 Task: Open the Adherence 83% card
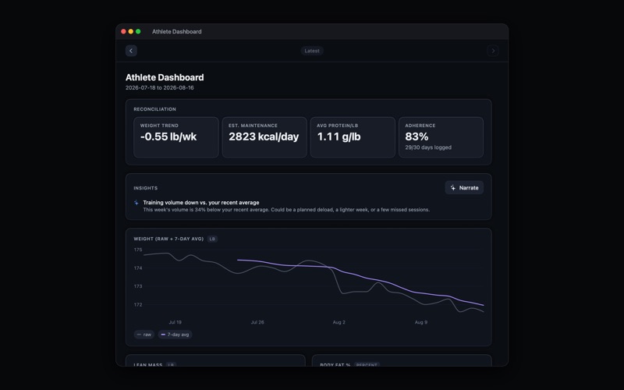pos(441,137)
